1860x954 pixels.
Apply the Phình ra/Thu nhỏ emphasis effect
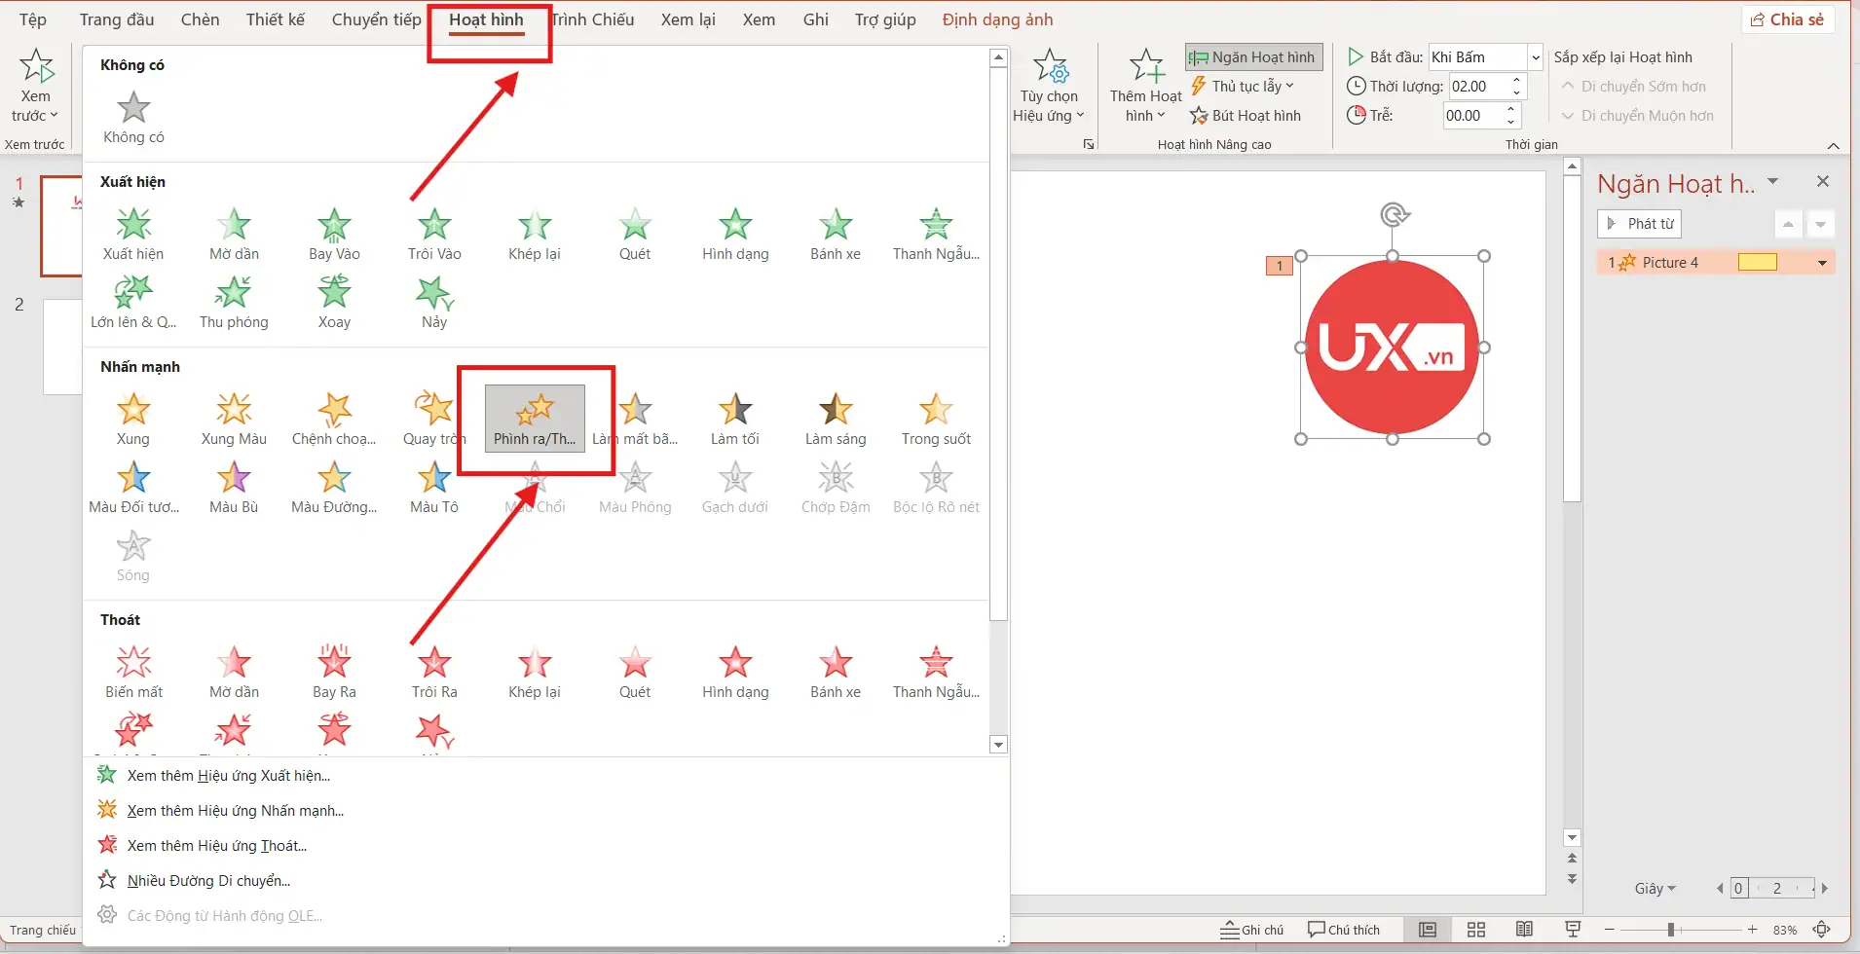pyautogui.click(x=535, y=419)
